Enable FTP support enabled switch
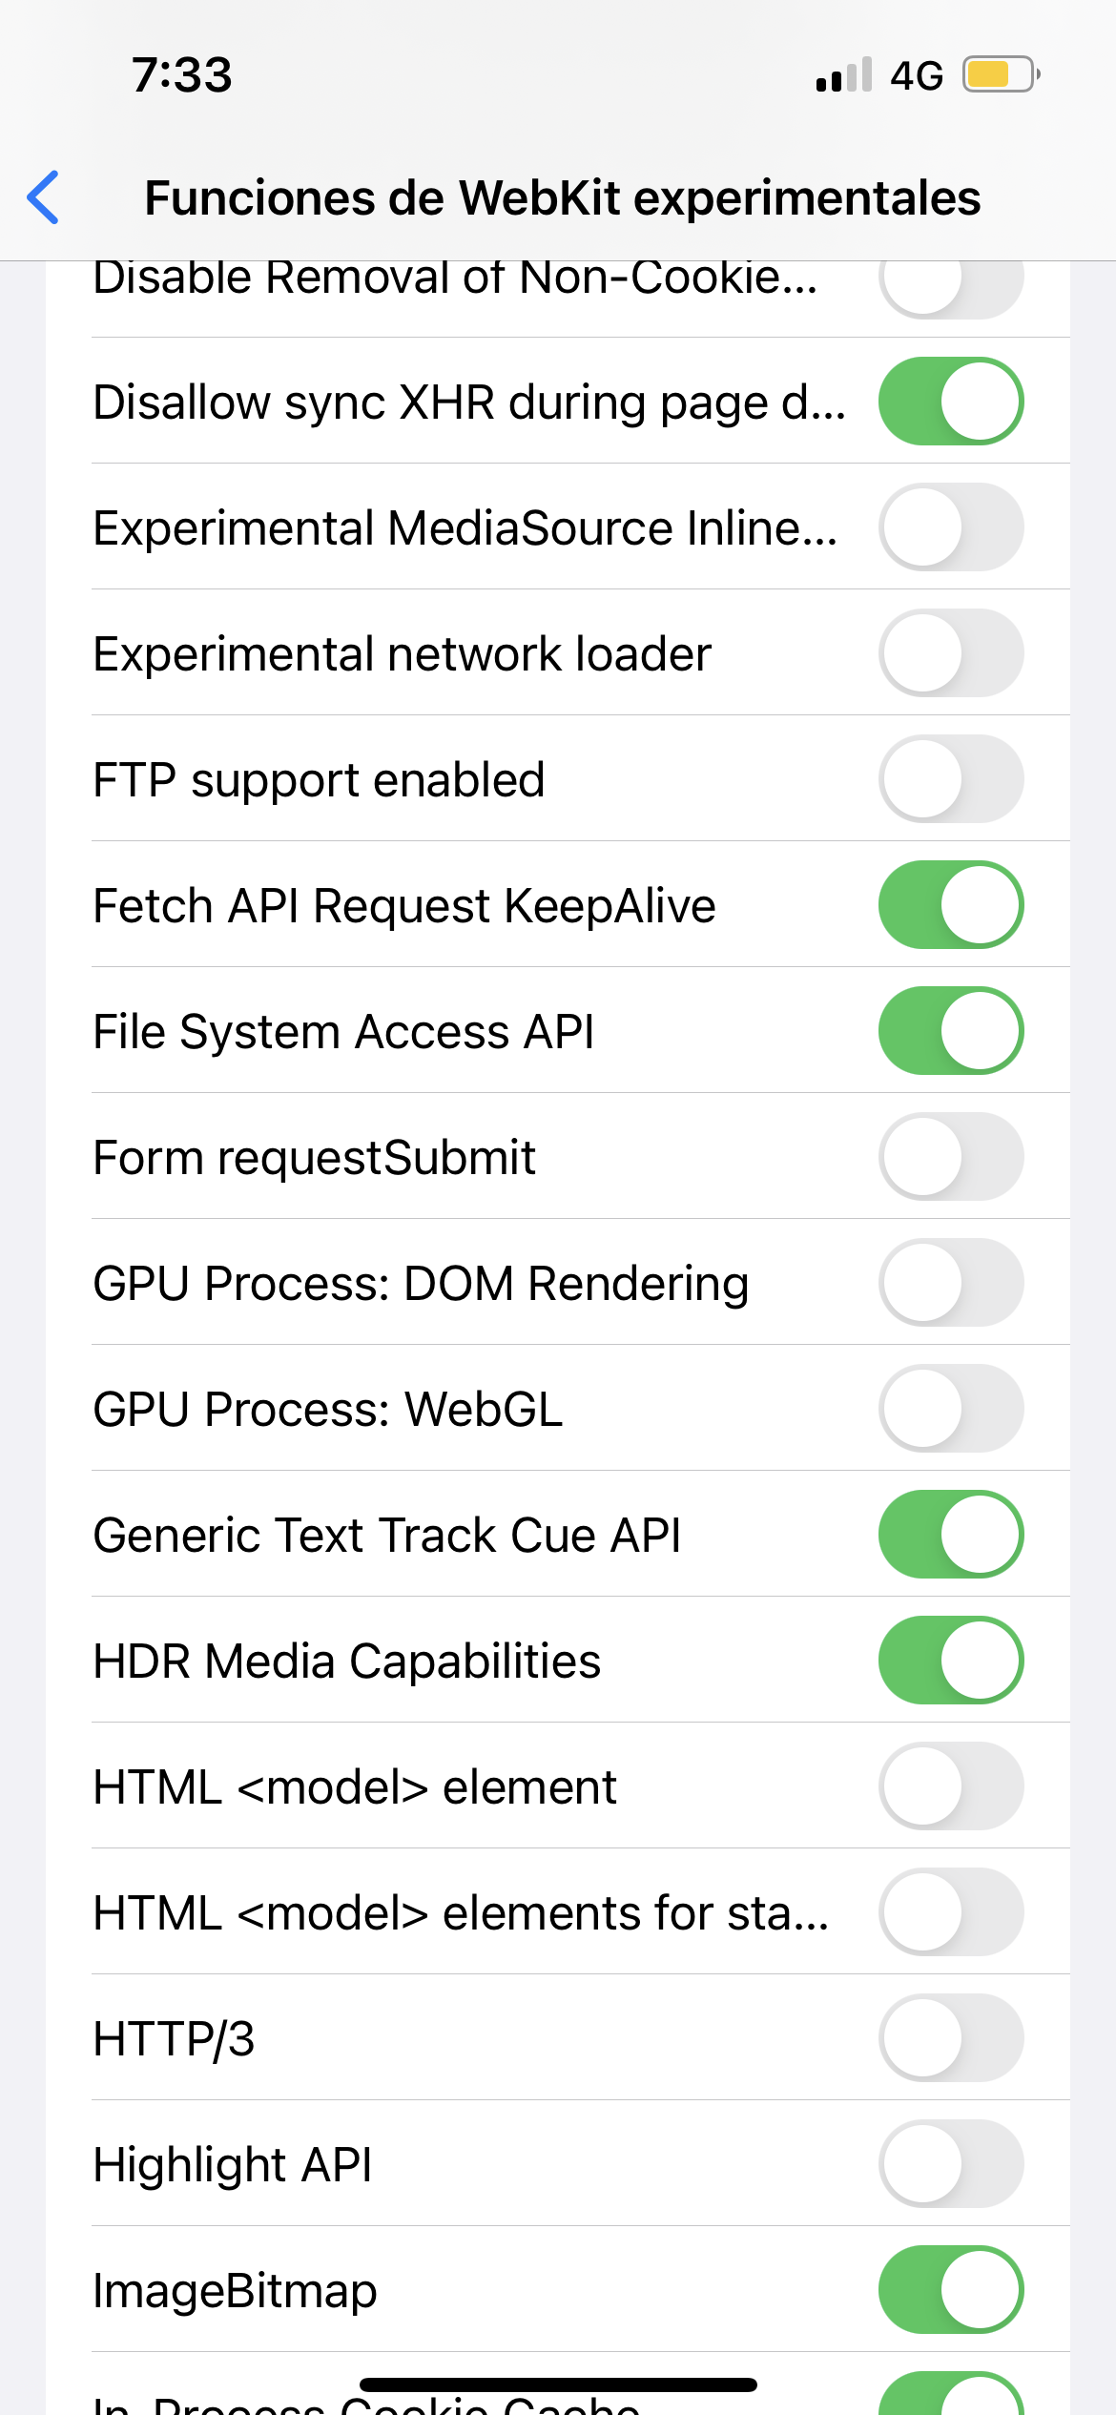Image resolution: width=1116 pixels, height=2415 pixels. (x=950, y=779)
